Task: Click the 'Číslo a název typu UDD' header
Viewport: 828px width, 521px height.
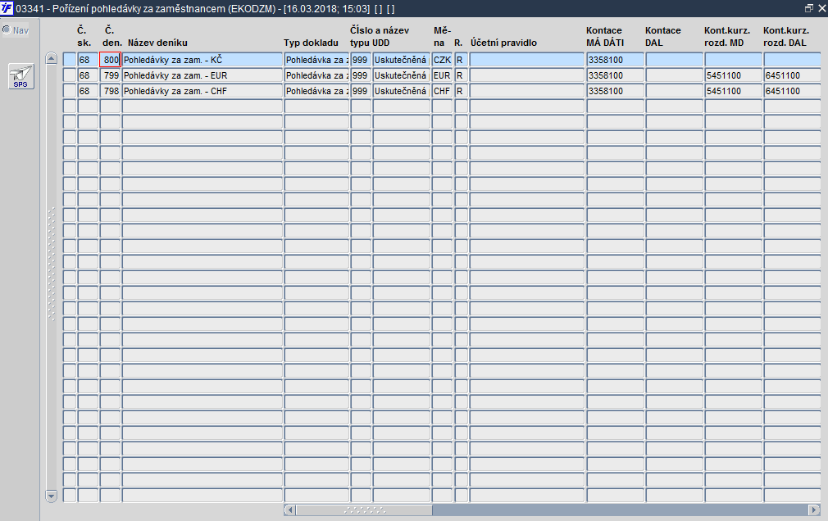Action: click(380, 36)
